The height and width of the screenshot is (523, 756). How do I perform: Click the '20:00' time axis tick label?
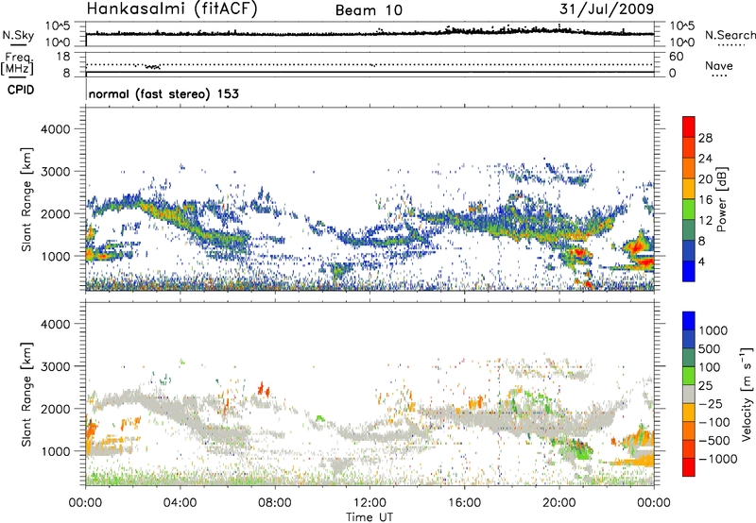559,502
